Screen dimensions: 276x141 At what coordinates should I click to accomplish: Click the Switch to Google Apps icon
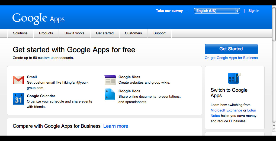235,78
